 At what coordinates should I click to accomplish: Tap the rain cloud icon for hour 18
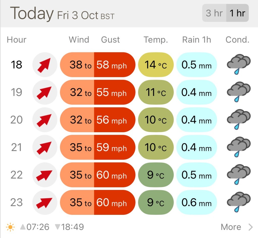tap(239, 65)
